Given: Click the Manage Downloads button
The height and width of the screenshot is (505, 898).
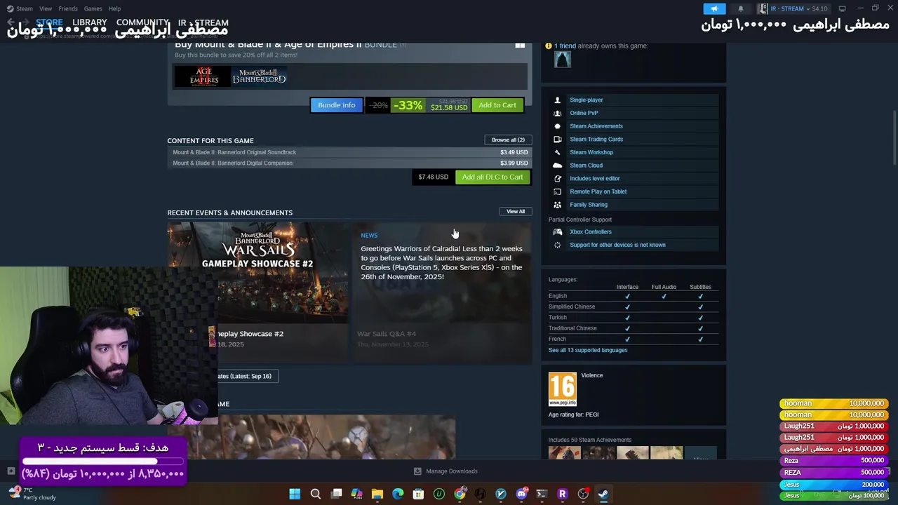Looking at the screenshot, I should click(x=445, y=471).
